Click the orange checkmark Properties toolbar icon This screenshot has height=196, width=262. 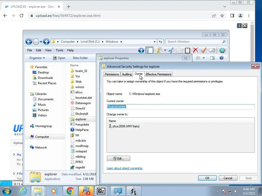pos(203,50)
